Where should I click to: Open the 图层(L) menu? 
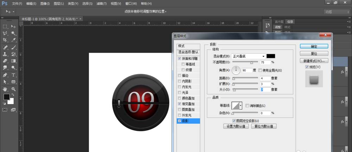click(59, 4)
